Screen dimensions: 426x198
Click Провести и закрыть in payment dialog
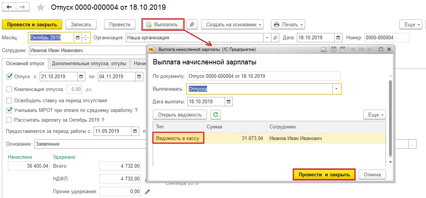324,174
